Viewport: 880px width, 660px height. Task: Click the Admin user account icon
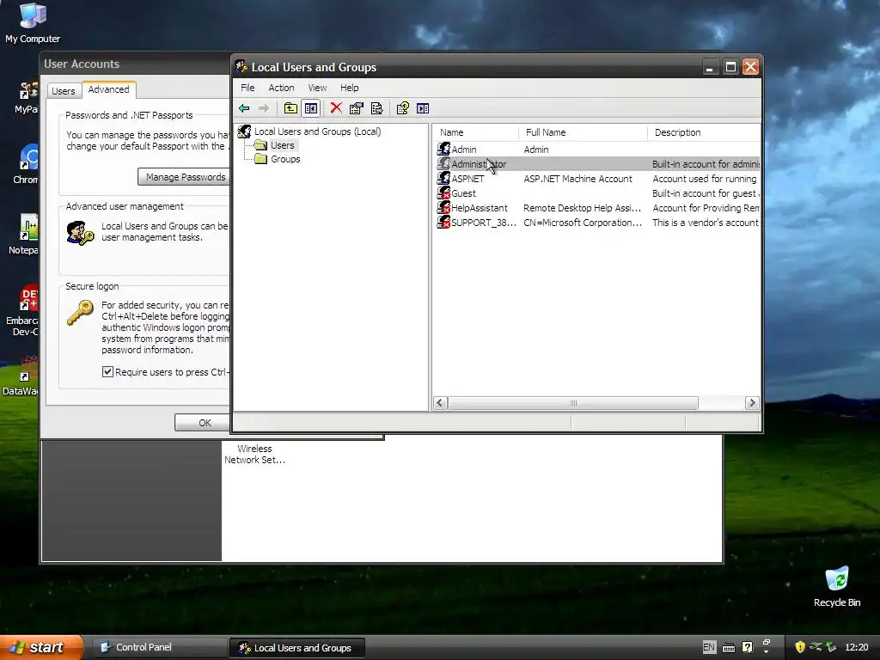(443, 149)
